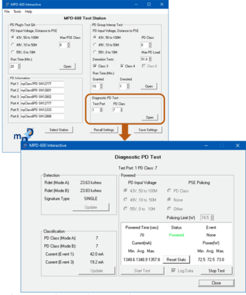Open the File menu
This screenshot has width=246, height=295.
point(7,12)
